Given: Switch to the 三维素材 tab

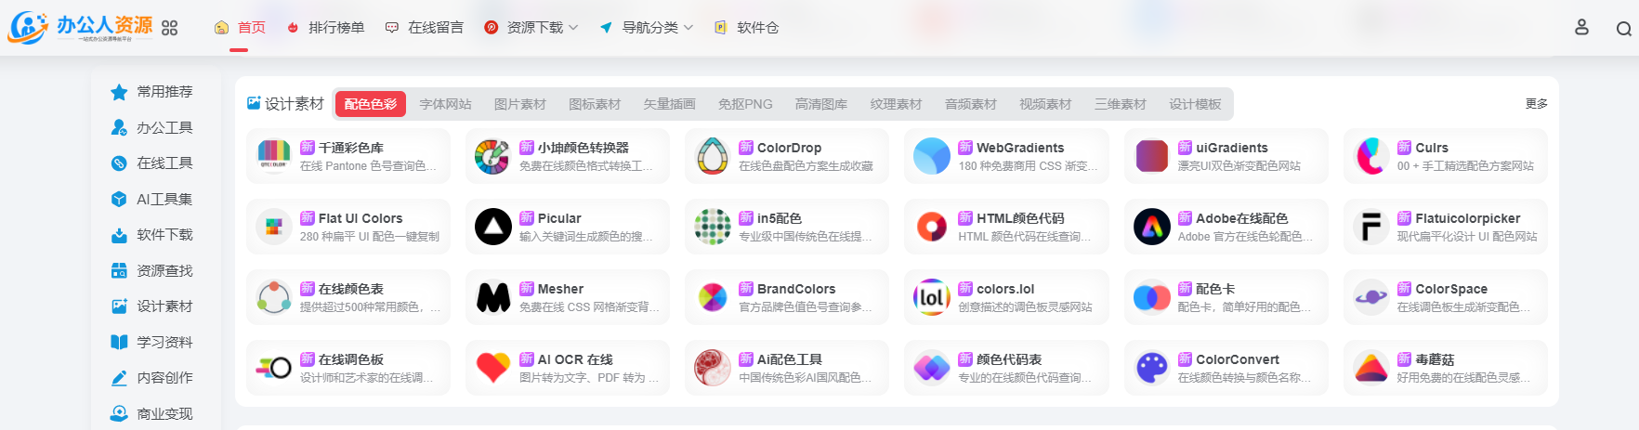Looking at the screenshot, I should [x=1121, y=104].
